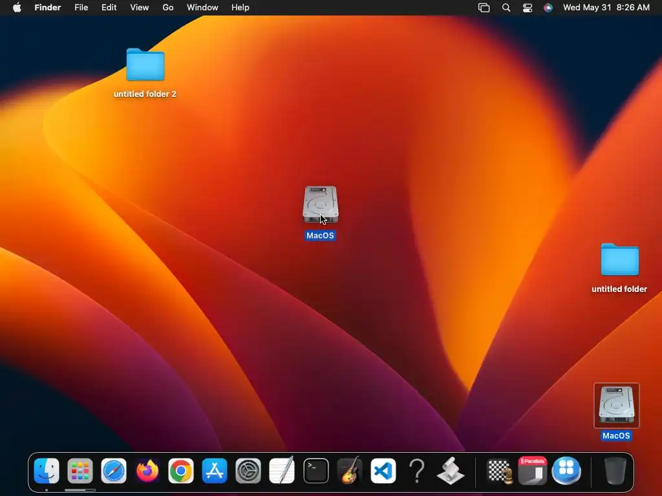Select the untitled folder icon on desktop
This screenshot has height=496, width=662.
point(619,260)
